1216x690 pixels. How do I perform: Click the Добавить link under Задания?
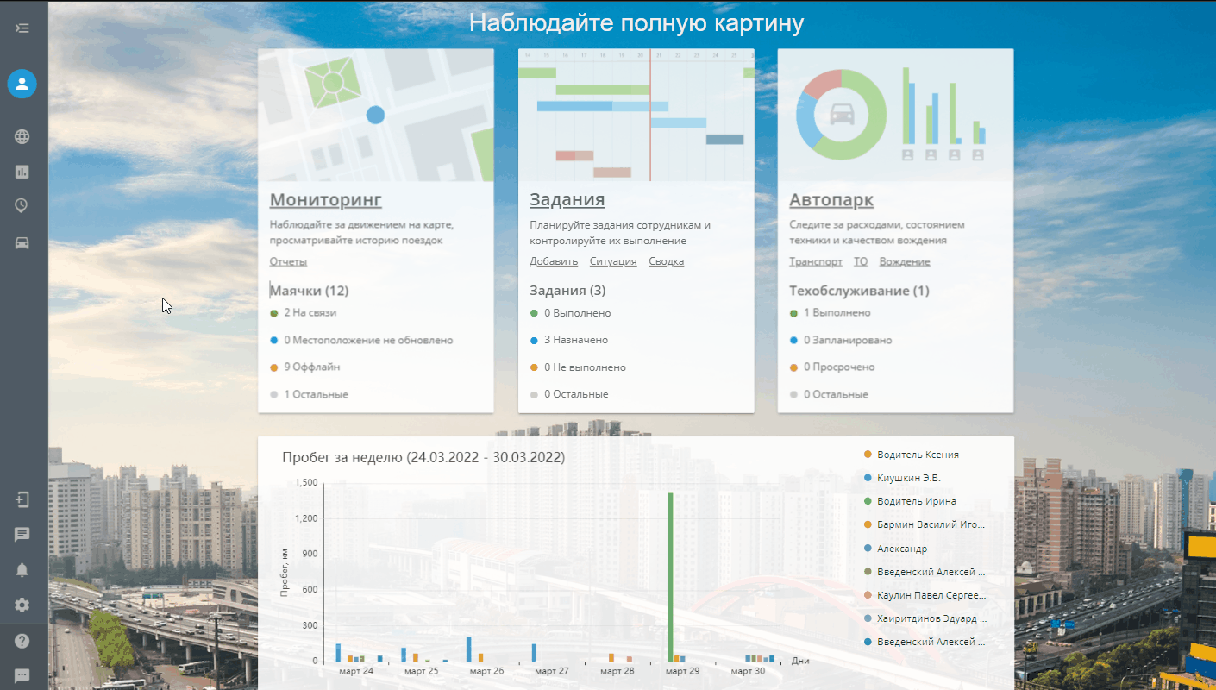pyautogui.click(x=554, y=261)
